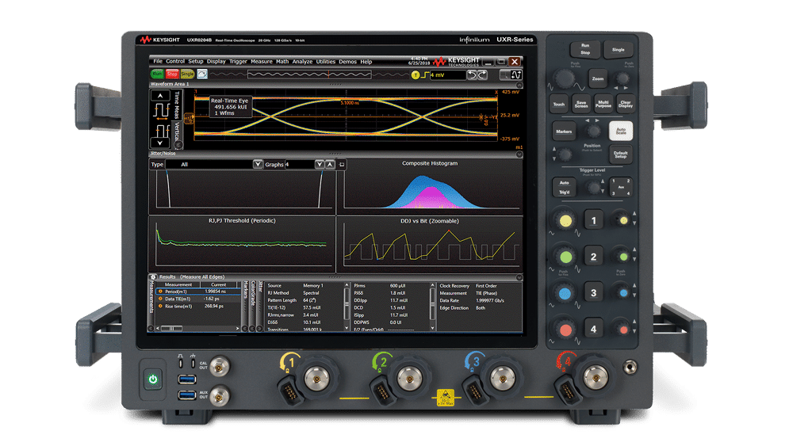Click the yellow trigger source T icon
The width and height of the screenshot is (793, 446).
pyautogui.click(x=416, y=75)
